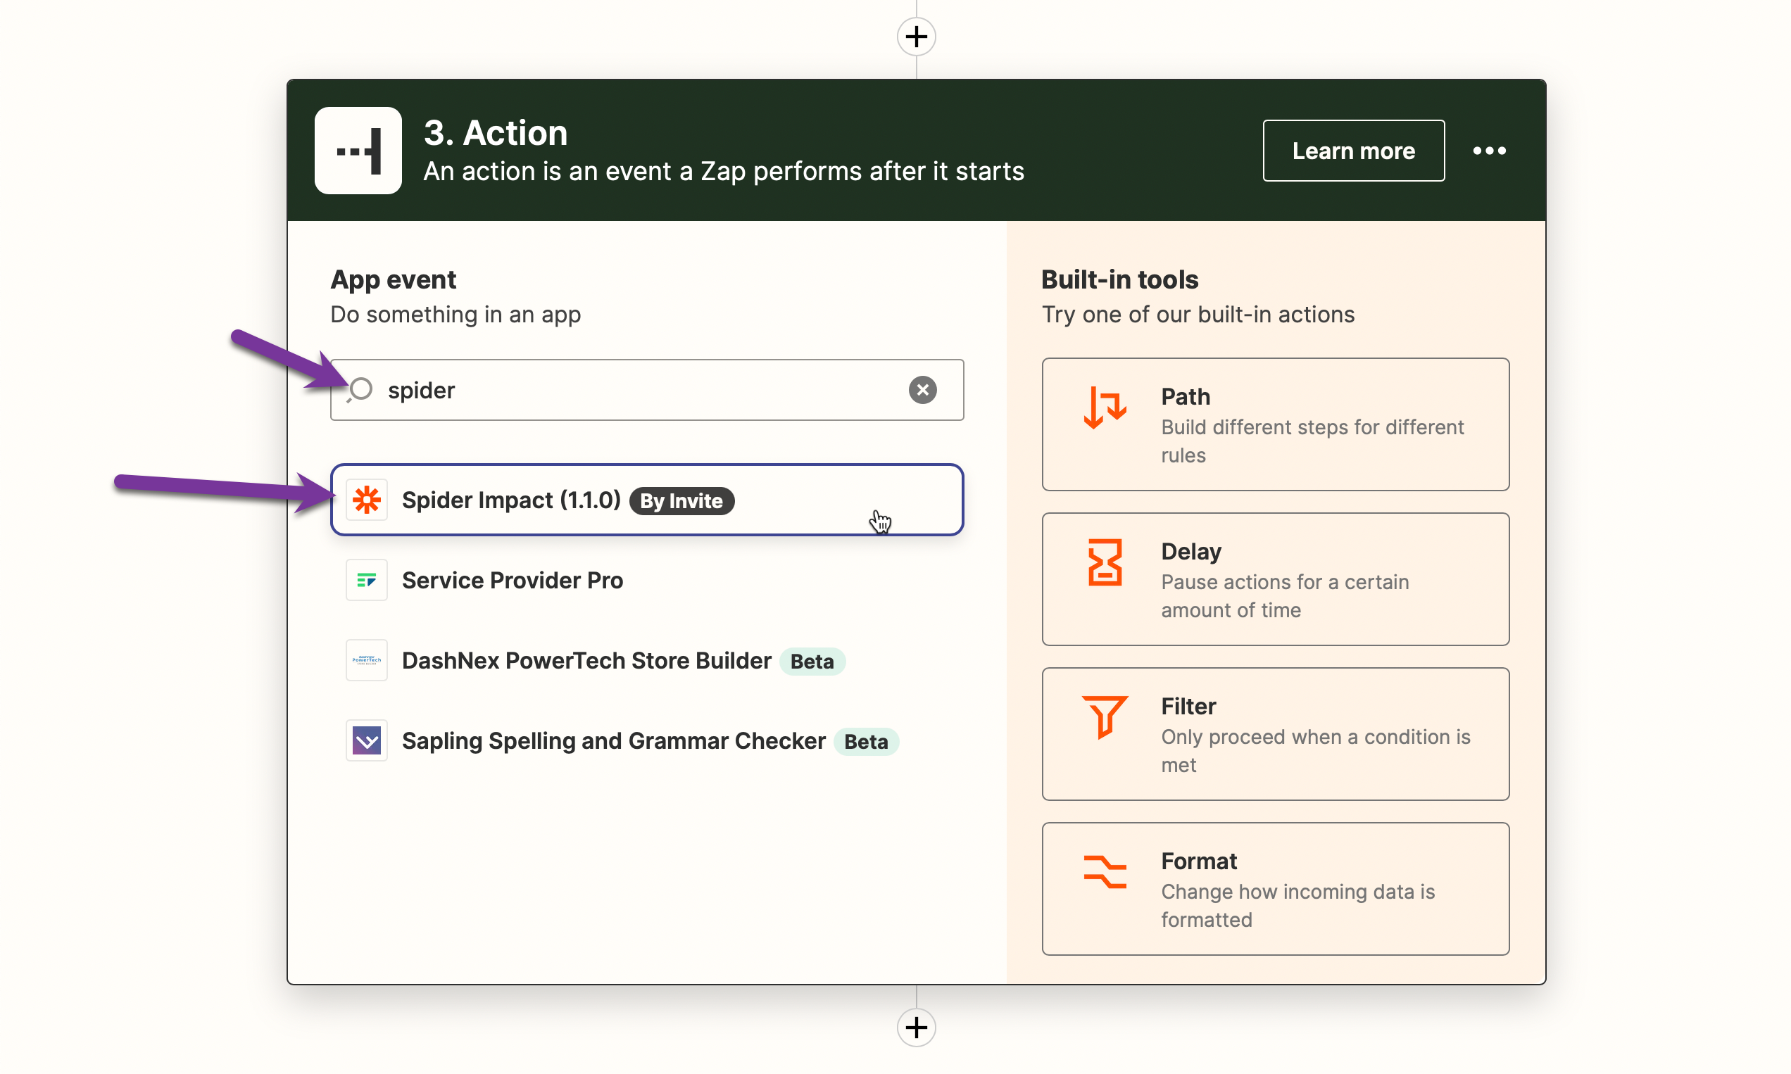Viewport: 1791px width, 1074px height.
Task: Clear the spider search text
Action: (922, 389)
